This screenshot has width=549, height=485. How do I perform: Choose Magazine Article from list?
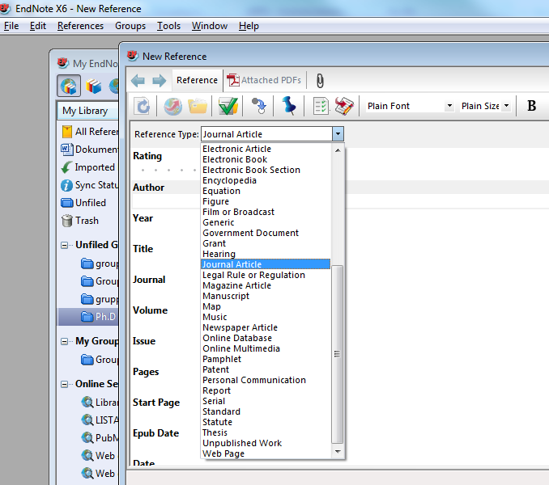(266, 285)
